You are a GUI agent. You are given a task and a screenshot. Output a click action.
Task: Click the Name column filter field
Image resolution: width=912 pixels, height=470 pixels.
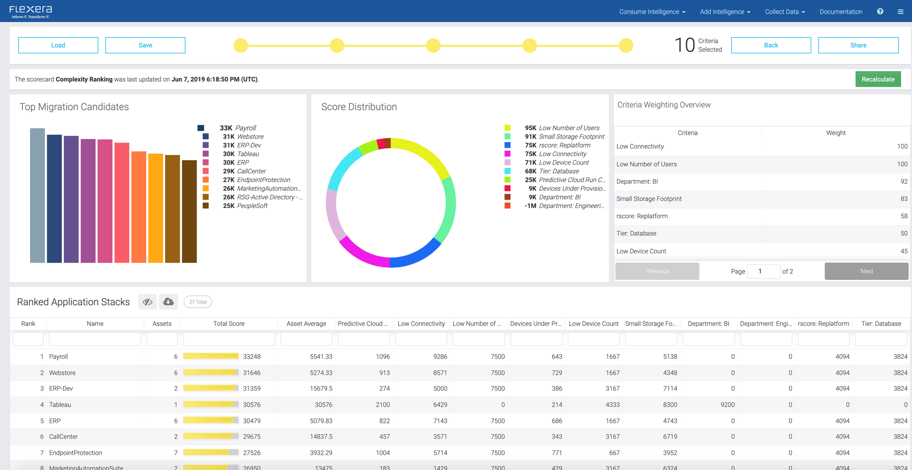95,339
